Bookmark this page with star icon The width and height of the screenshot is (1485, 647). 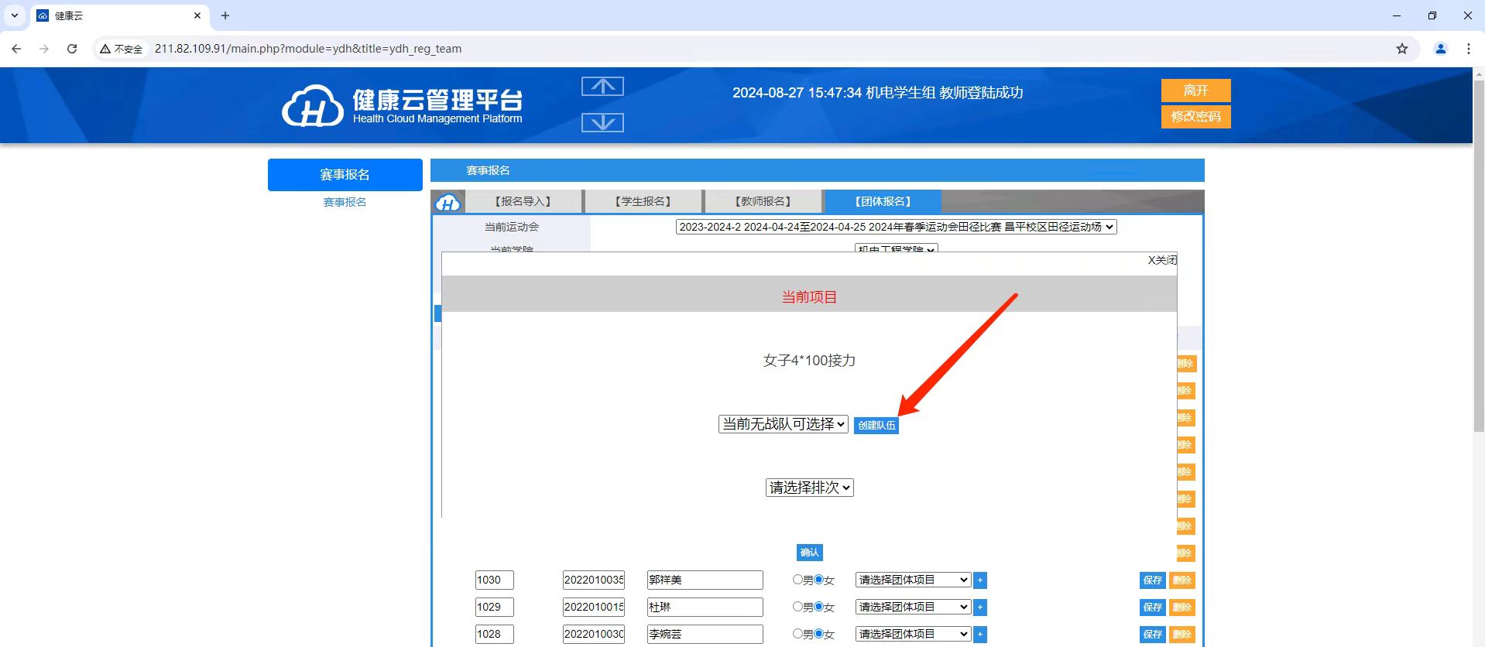click(1401, 49)
